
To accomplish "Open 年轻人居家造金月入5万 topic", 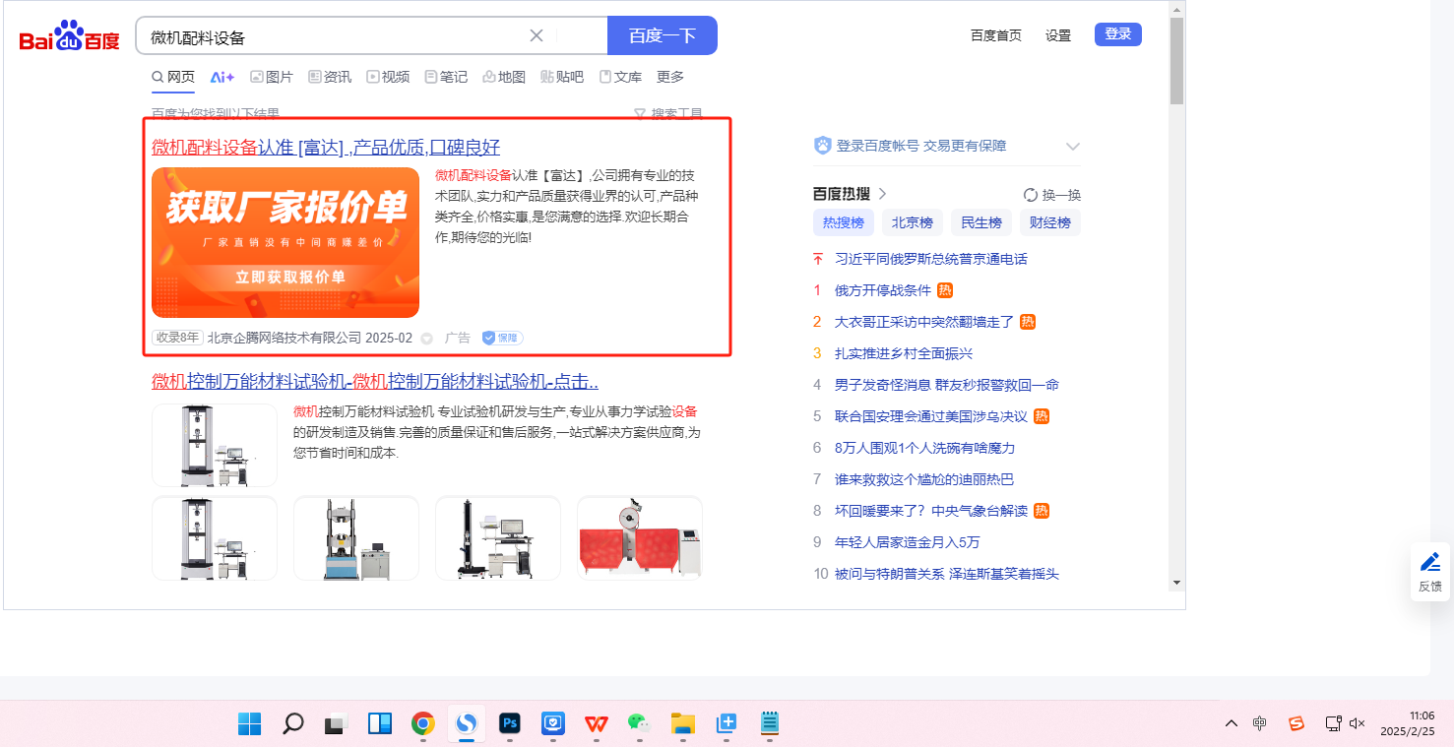I will [x=908, y=542].
